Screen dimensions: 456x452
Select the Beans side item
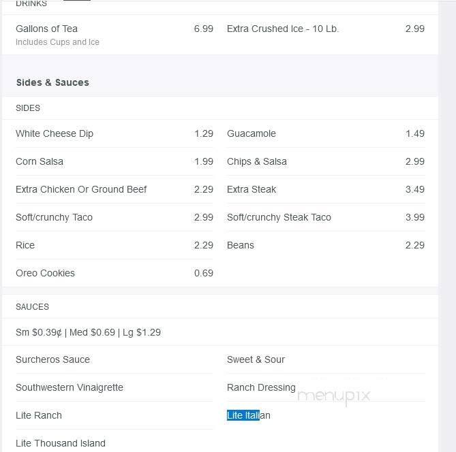tap(240, 245)
